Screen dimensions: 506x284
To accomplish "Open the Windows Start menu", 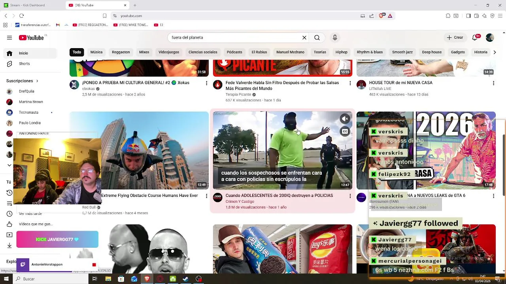I will click(x=6, y=279).
